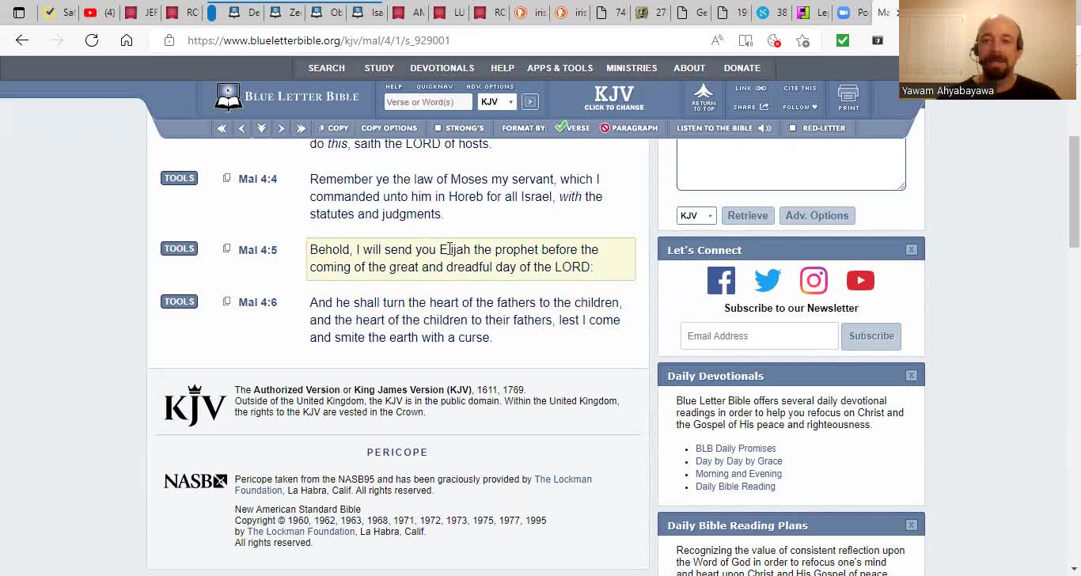The height and width of the screenshot is (576, 1081).
Task: Click Cite This option
Action: 799,89
